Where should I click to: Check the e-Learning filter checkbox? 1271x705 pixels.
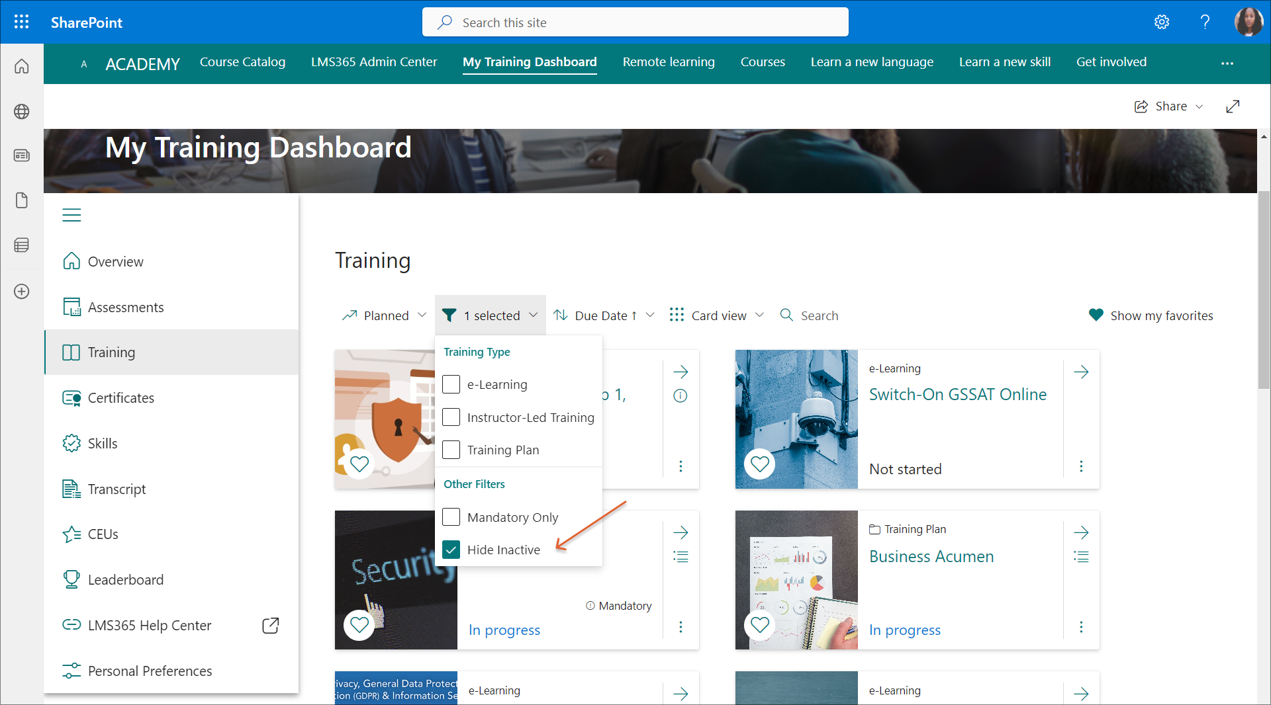(x=451, y=384)
